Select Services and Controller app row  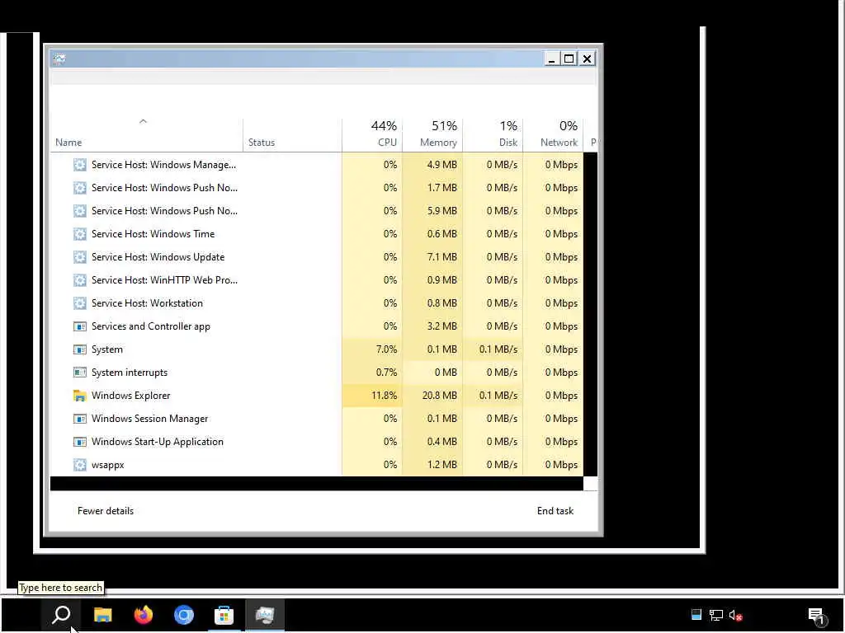pyautogui.click(x=317, y=326)
